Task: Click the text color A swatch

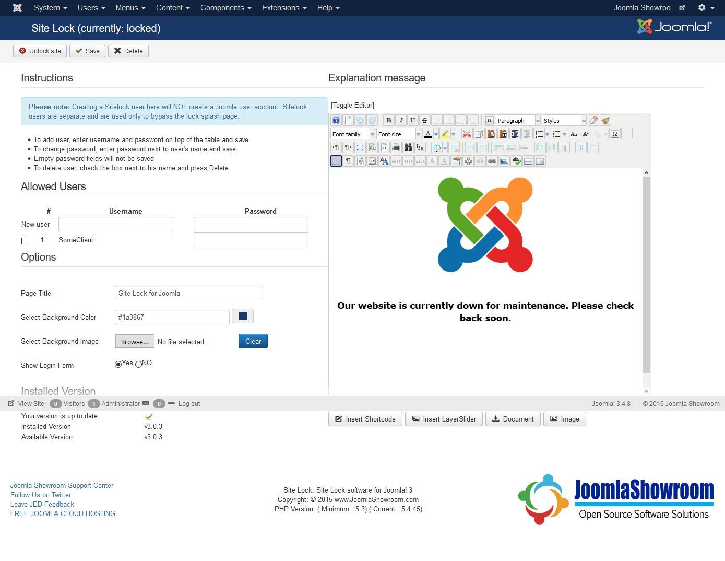Action: 427,134
